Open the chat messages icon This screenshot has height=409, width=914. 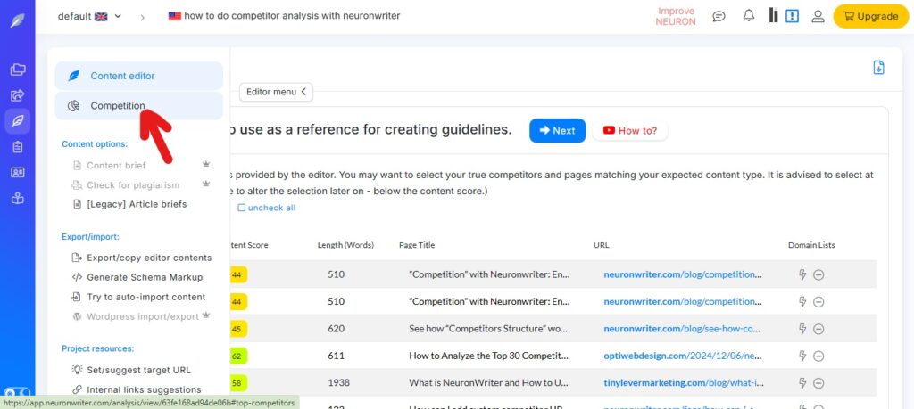[x=719, y=16]
